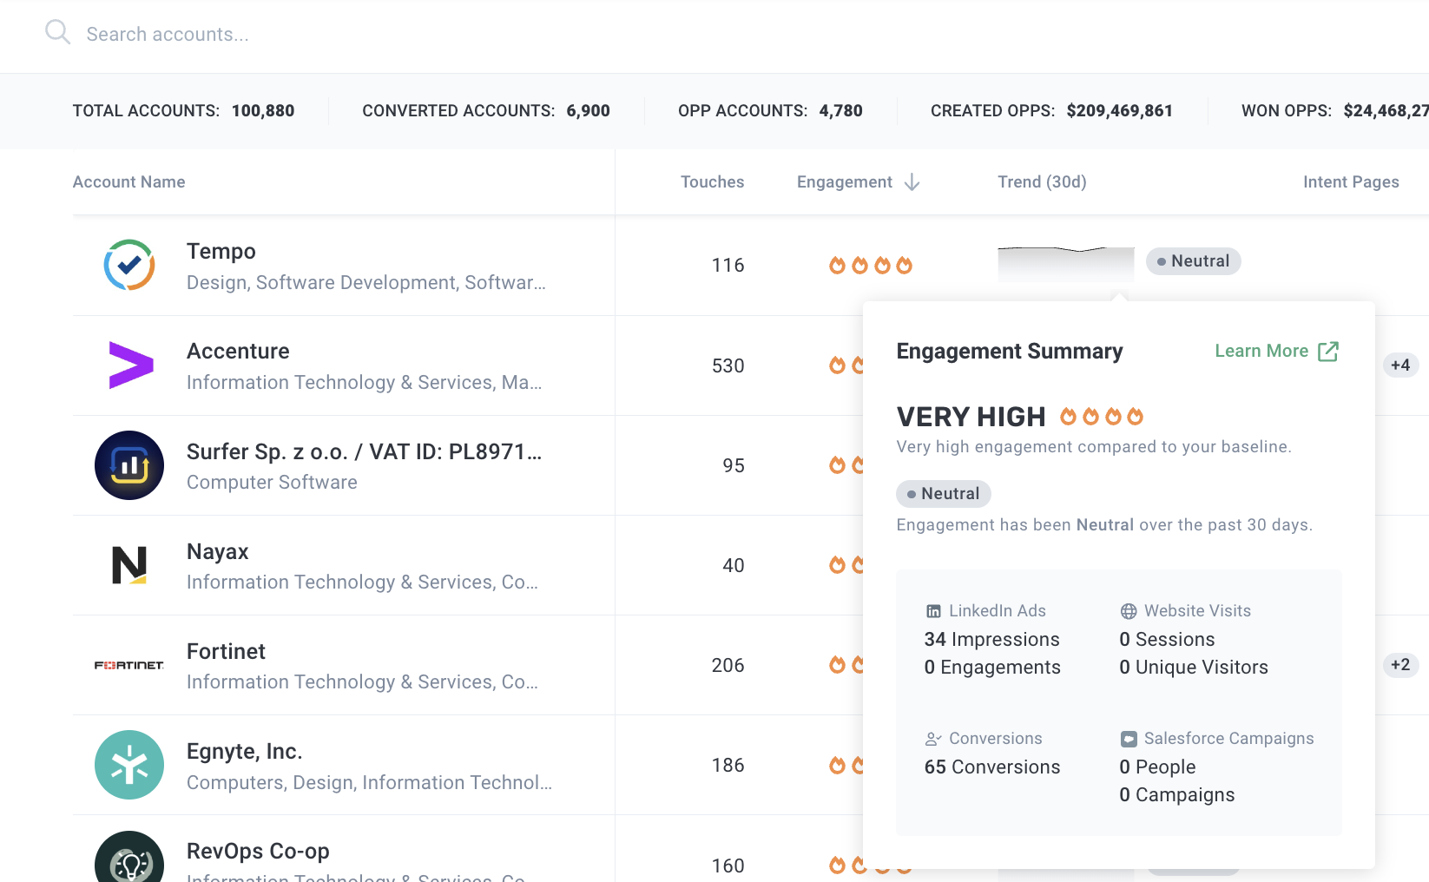Type in the Search accounts field

tap(347, 35)
